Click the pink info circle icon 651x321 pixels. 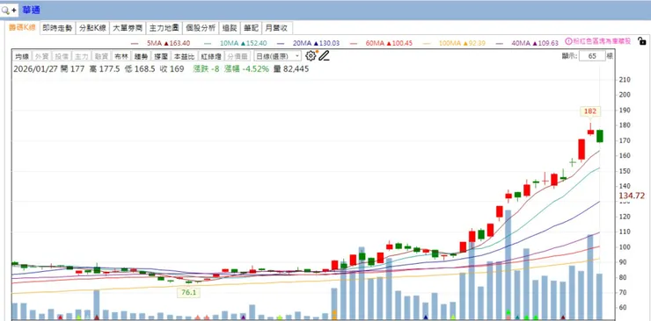(x=569, y=41)
